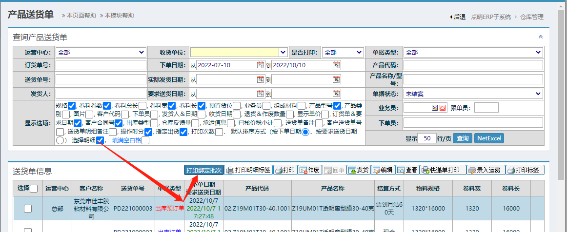The height and width of the screenshot is (232, 567).
Task: Click the 填满空白格 blue link text
Action: pyautogui.click(x=126, y=140)
